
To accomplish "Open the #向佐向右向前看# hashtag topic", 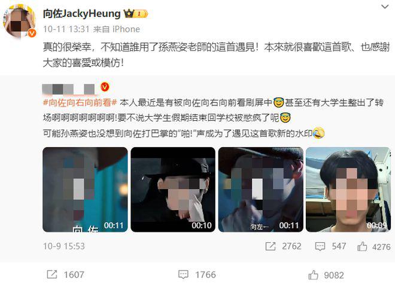I will pyautogui.click(x=80, y=102).
